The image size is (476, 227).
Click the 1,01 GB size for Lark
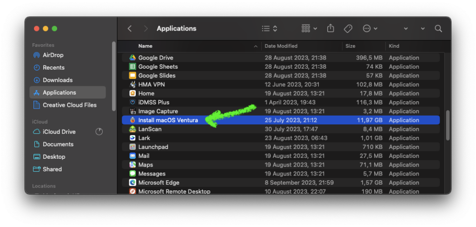click(x=371, y=138)
